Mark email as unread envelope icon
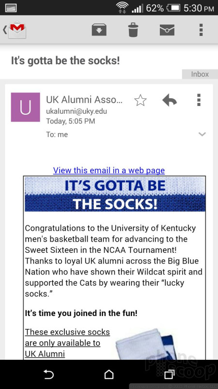The width and height of the screenshot is (218, 389). [167, 30]
